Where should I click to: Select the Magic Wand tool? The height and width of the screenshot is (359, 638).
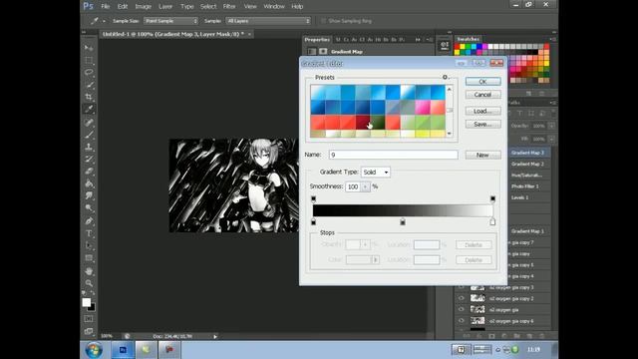pyautogui.click(x=89, y=85)
